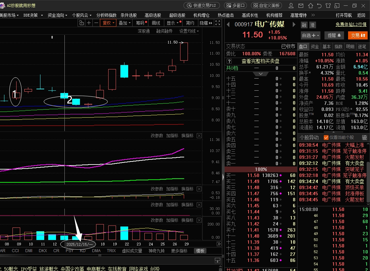Move chart timeline forward with double arrow
Viewport: 370px width, 271px height.
219,244
